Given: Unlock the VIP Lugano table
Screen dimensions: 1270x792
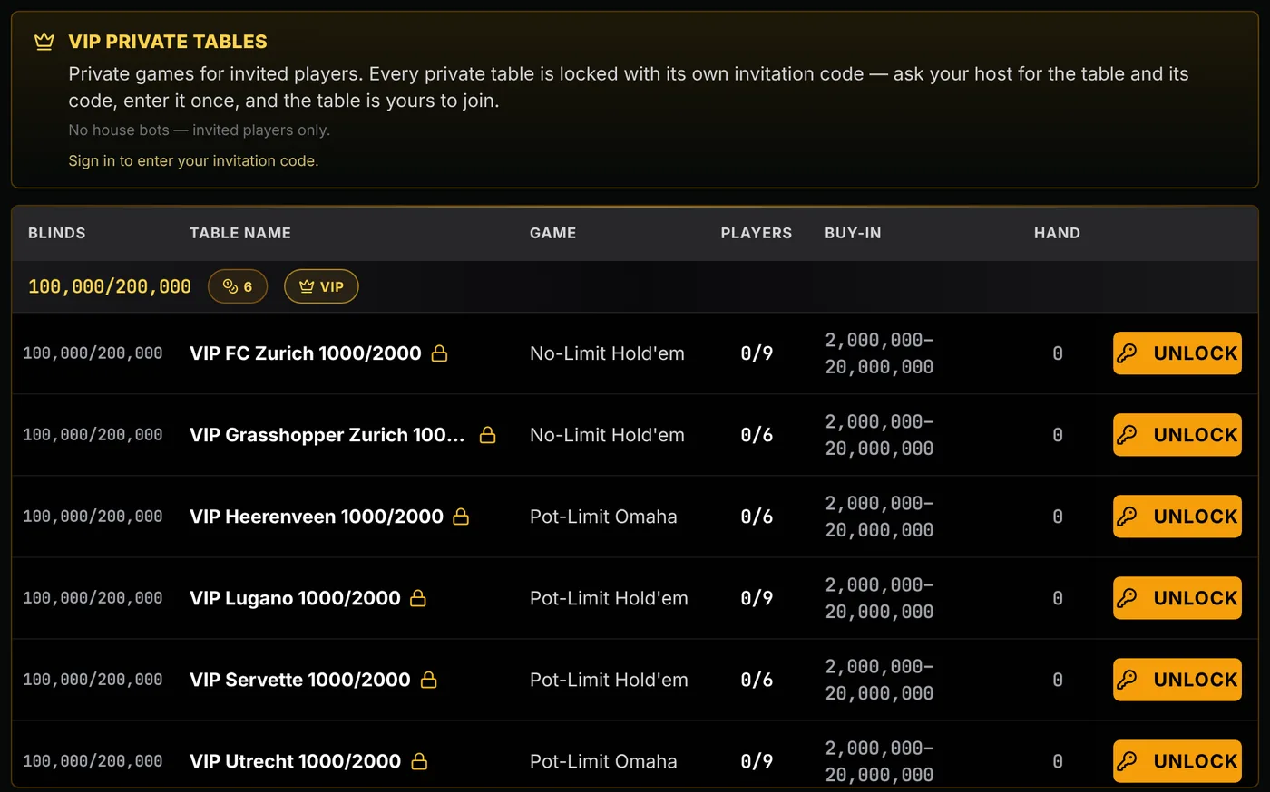Looking at the screenshot, I should coord(1177,598).
